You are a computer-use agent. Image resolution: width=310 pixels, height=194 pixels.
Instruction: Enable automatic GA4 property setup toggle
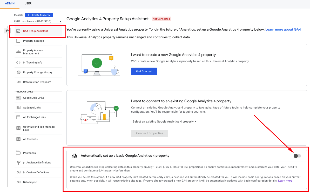click(x=297, y=156)
